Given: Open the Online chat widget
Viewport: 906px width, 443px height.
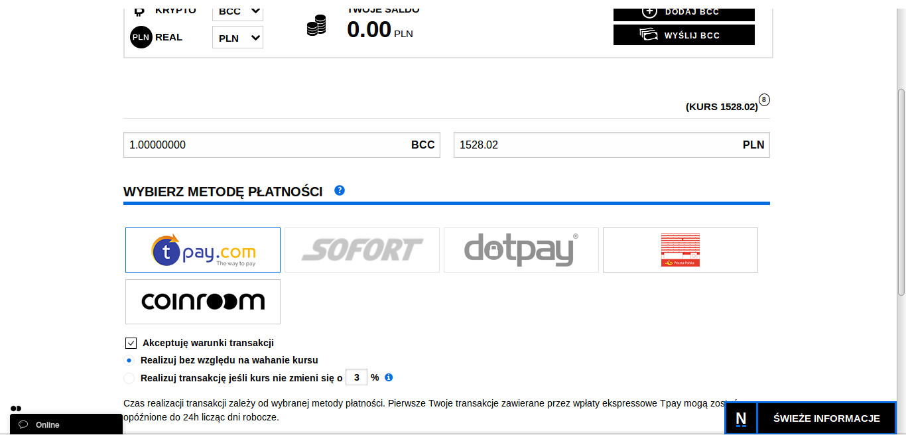Looking at the screenshot, I should click(x=66, y=424).
